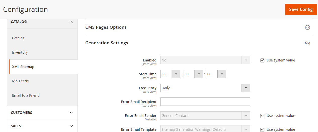Open the Start Time hours dropdown arrow
The image size is (318, 132).
pyautogui.click(x=176, y=74)
